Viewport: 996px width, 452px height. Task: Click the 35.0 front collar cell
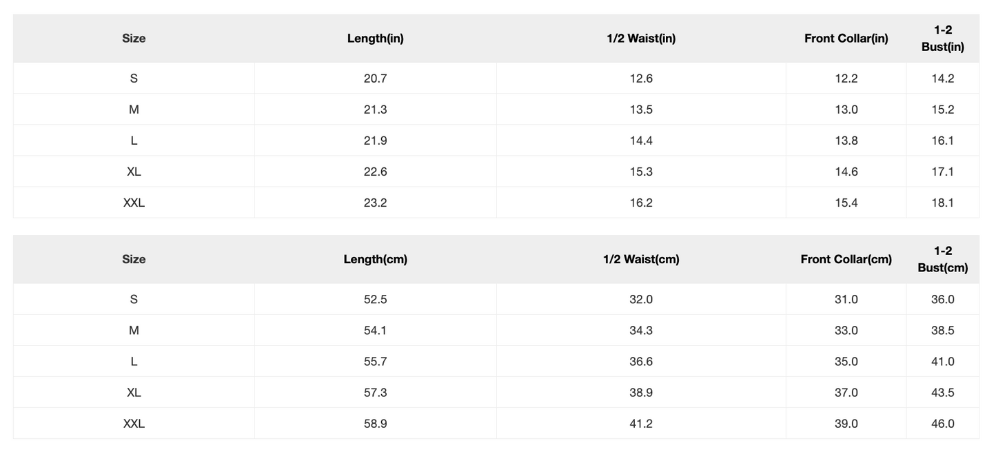tap(846, 362)
